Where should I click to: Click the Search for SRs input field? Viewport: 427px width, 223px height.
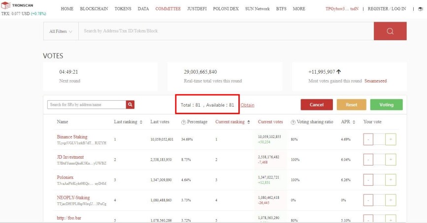87,105
